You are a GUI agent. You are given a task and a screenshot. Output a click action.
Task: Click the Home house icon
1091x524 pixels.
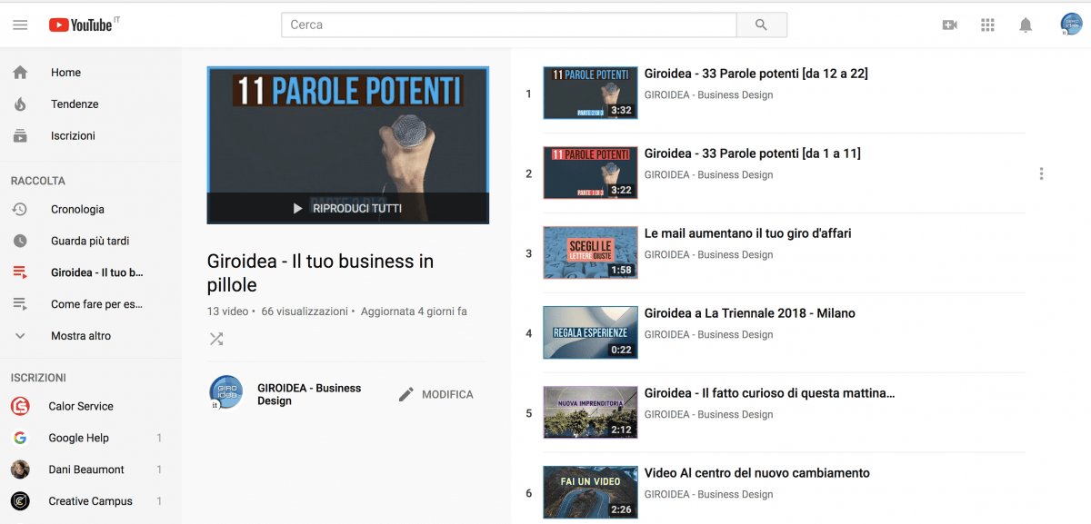20,73
